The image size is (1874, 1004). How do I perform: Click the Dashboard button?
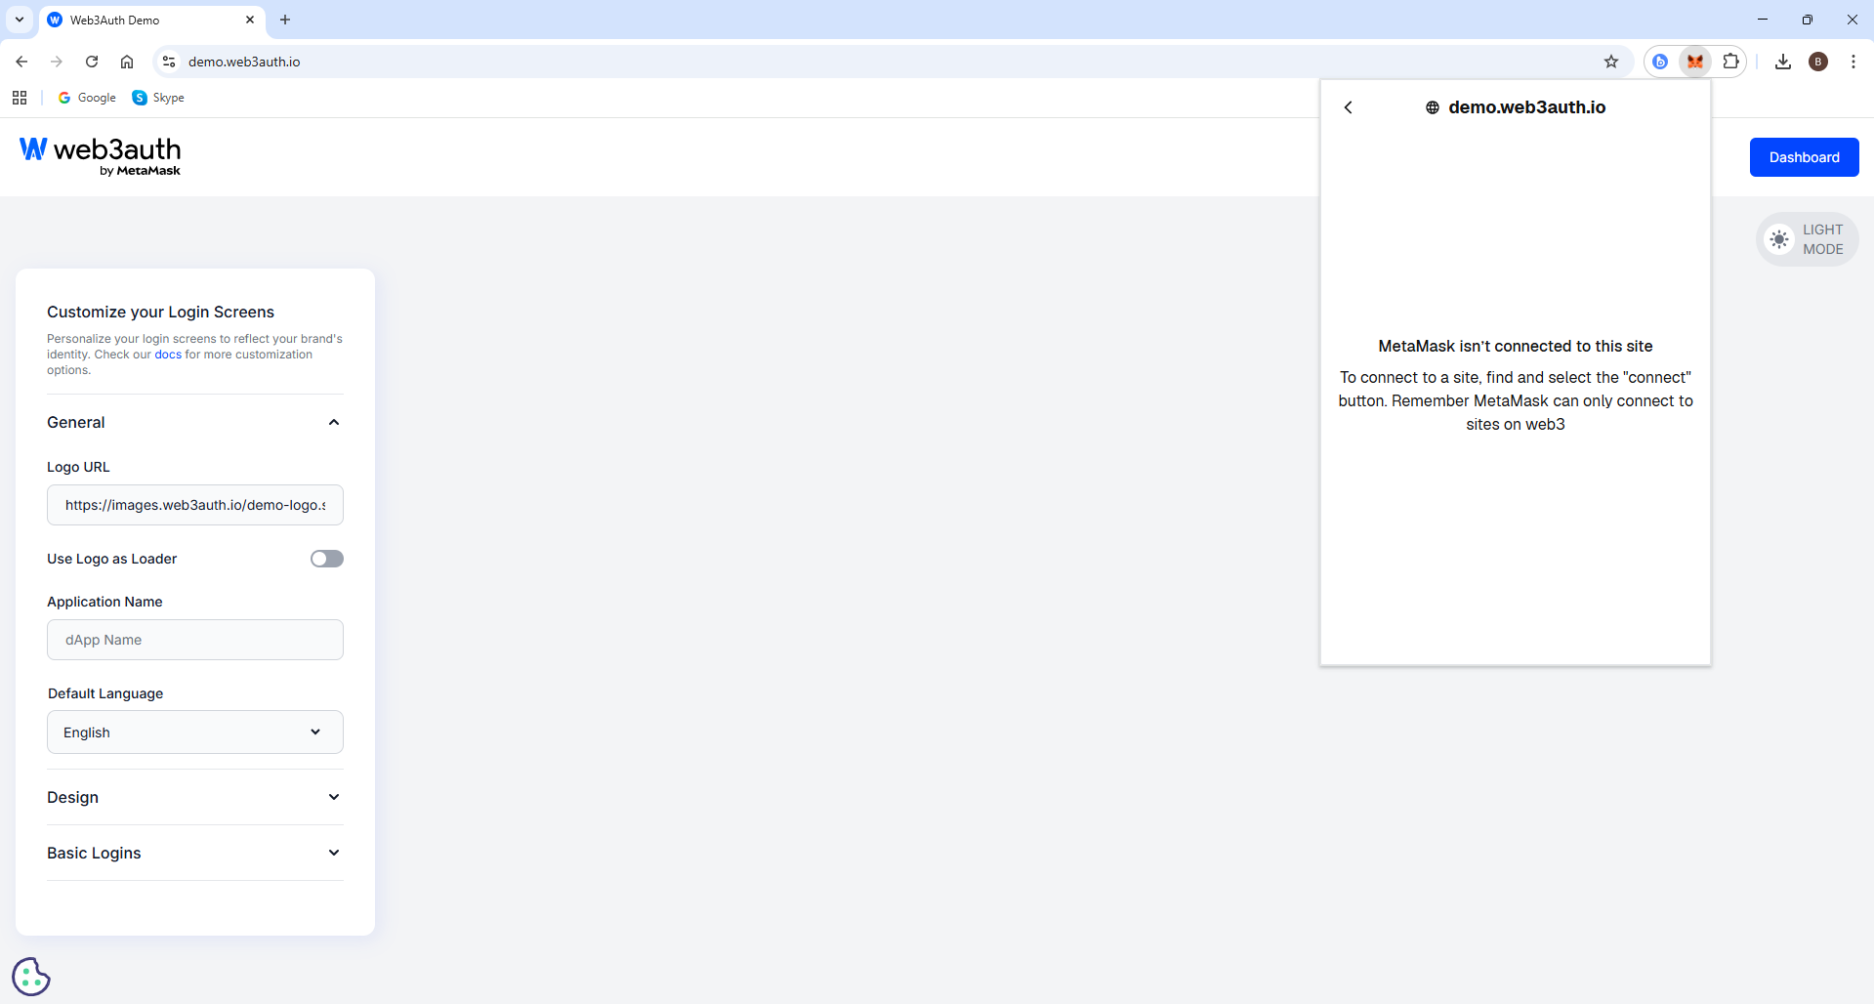[x=1805, y=157]
